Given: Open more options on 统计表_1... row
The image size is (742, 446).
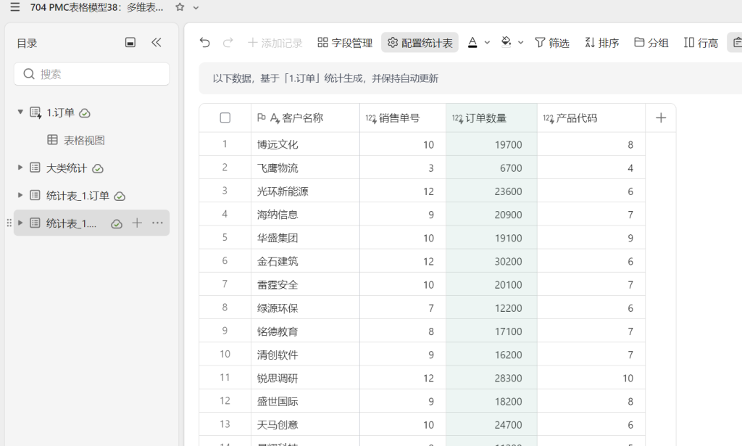Looking at the screenshot, I should pyautogui.click(x=157, y=223).
